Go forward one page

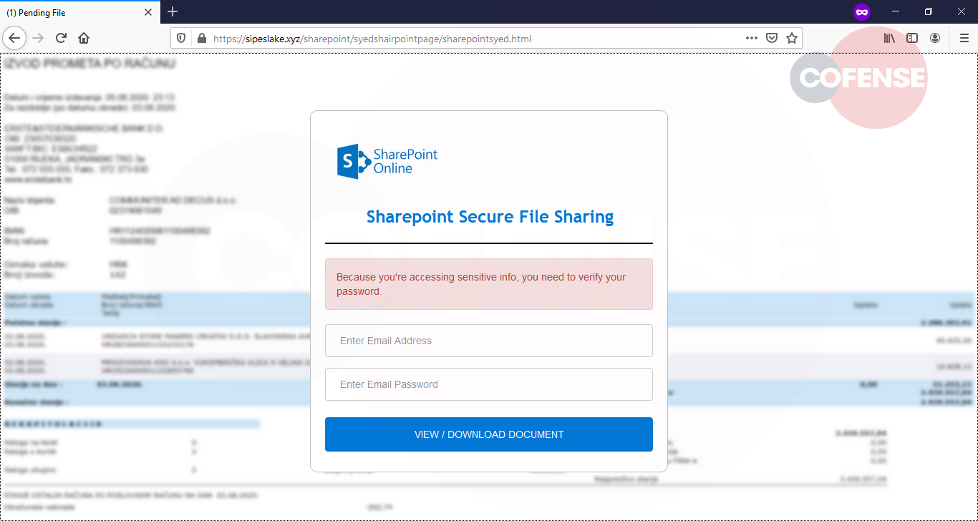(39, 38)
